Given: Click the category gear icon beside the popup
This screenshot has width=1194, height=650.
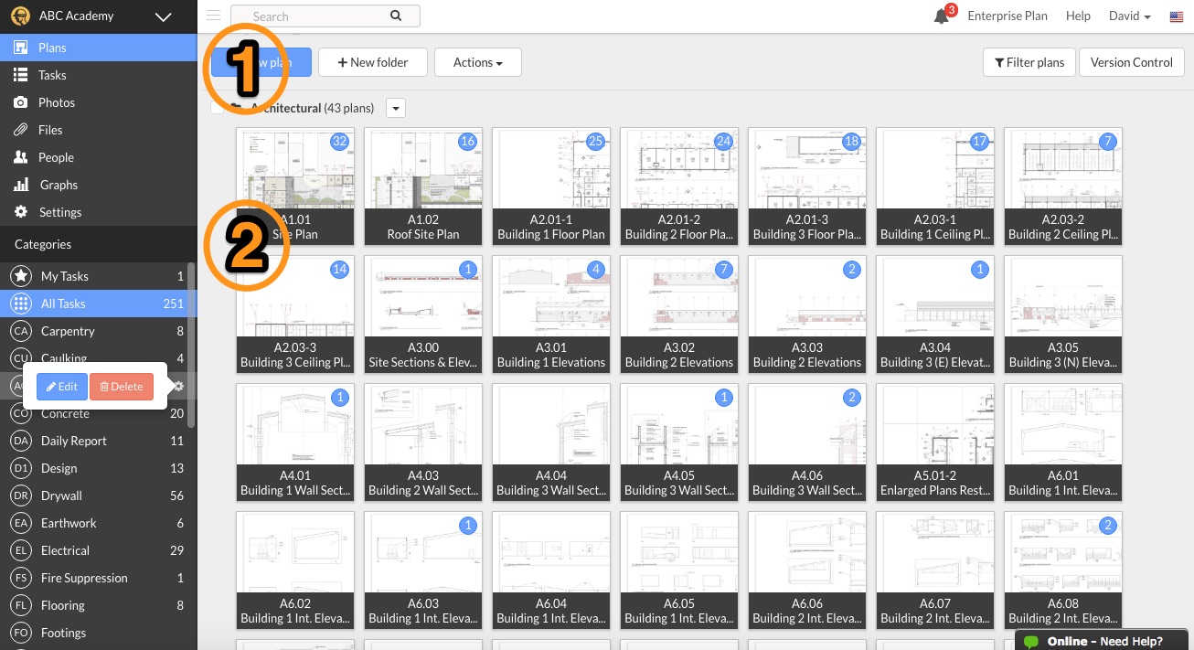Looking at the screenshot, I should pyautogui.click(x=179, y=386).
